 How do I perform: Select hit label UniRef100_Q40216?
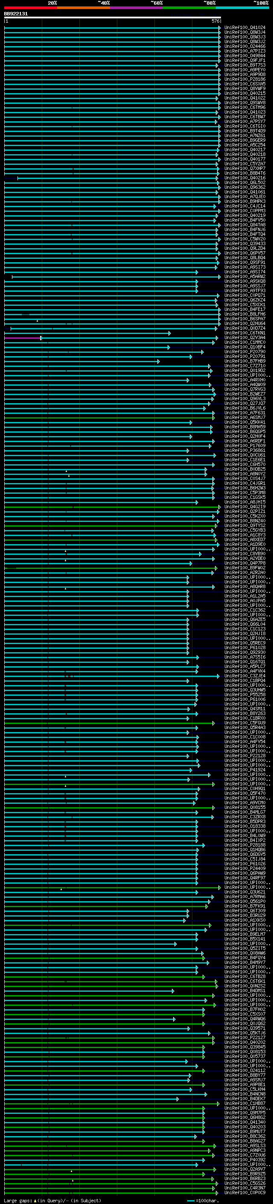[x=245, y=178]
